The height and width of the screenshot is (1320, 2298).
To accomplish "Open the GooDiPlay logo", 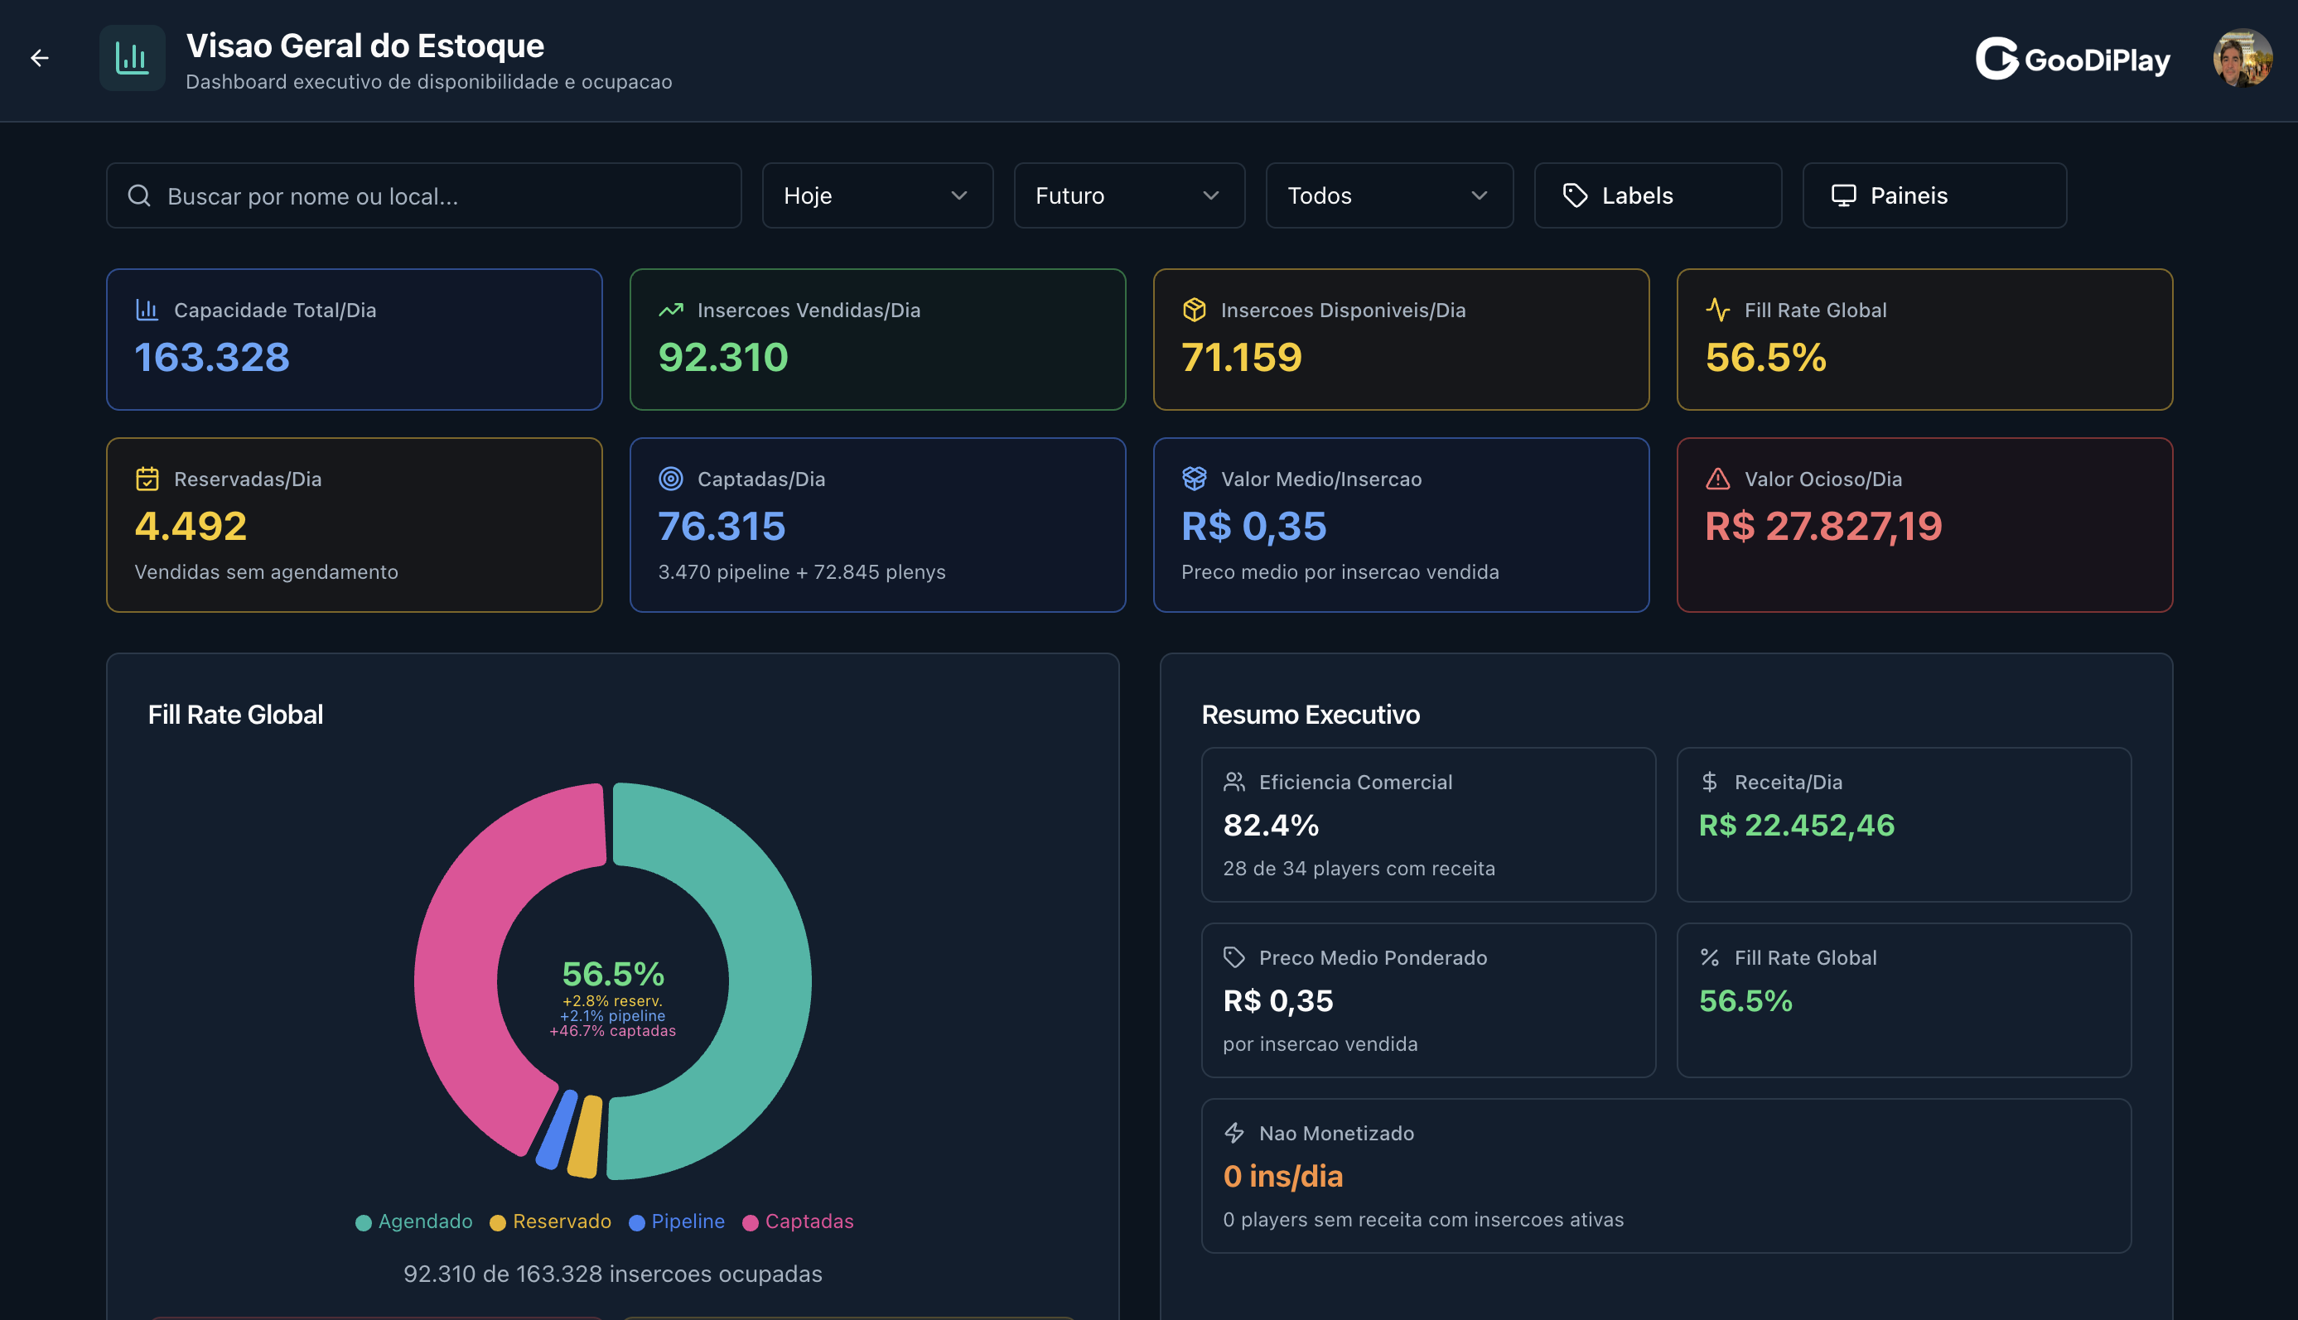I will [x=2074, y=60].
